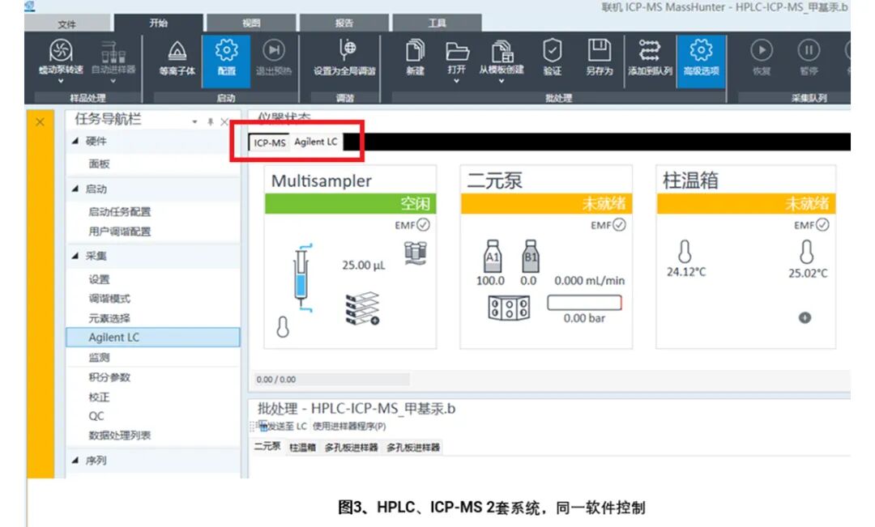This screenshot has width=875, height=527.
Task: Click the 打开 folder icon
Action: pyautogui.click(x=457, y=51)
